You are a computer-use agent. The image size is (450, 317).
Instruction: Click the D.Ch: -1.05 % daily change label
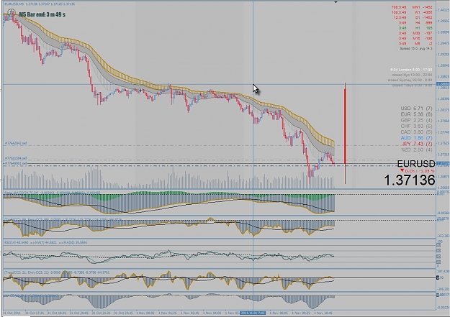click(418, 171)
